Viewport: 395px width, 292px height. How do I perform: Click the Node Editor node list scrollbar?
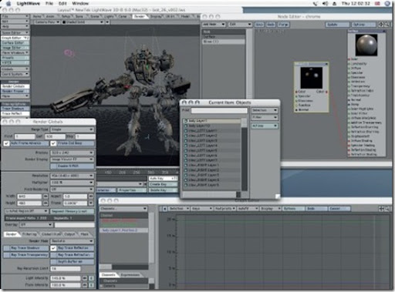pyautogui.click(x=249, y=63)
